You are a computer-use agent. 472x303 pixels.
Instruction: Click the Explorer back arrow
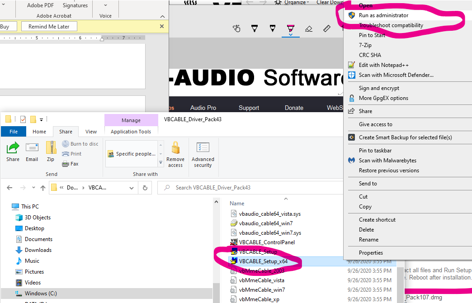point(9,188)
